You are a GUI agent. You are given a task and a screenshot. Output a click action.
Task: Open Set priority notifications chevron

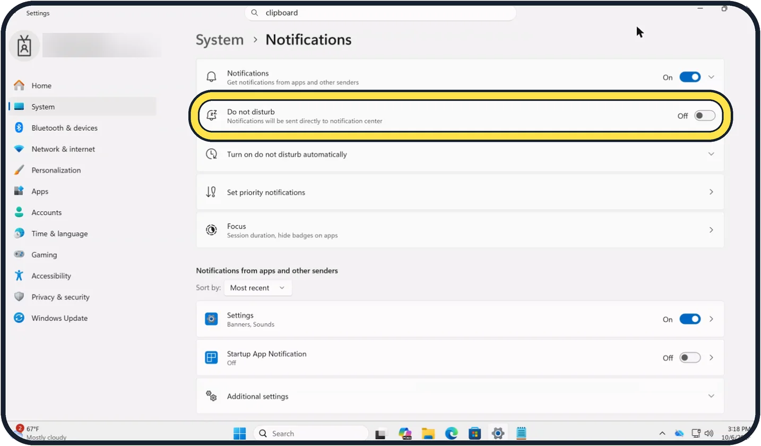point(711,192)
